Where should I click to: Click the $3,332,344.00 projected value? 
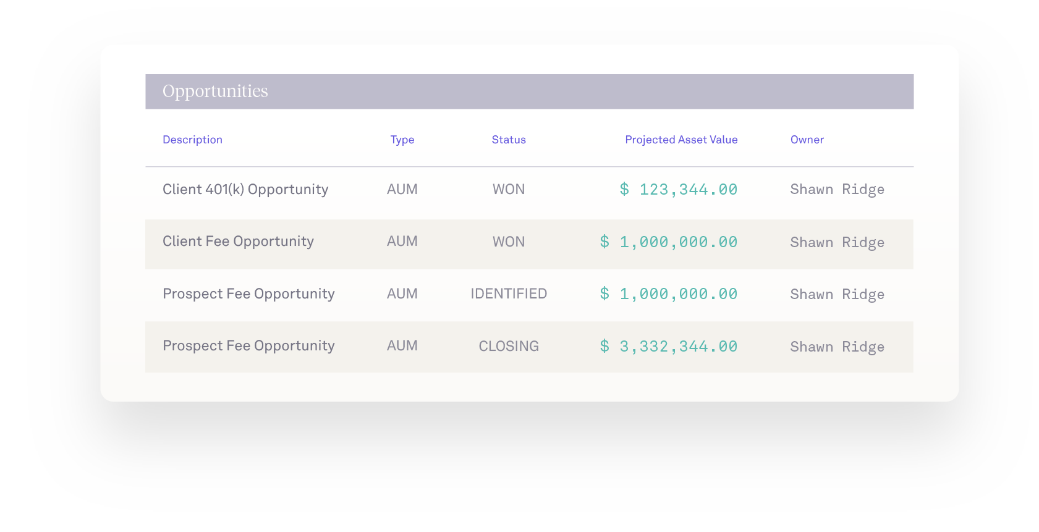(668, 346)
